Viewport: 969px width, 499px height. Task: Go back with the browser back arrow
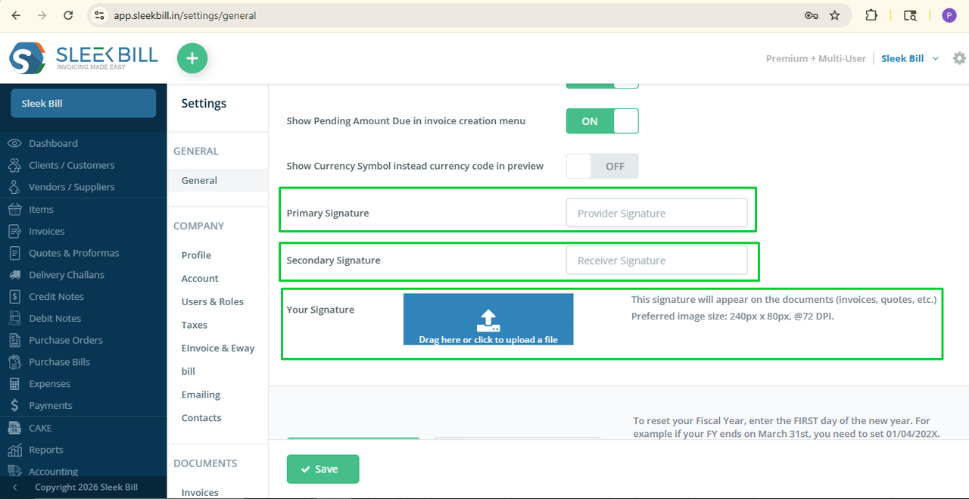click(x=16, y=15)
